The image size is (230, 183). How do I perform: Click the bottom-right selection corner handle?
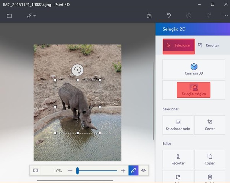[x=100, y=133]
